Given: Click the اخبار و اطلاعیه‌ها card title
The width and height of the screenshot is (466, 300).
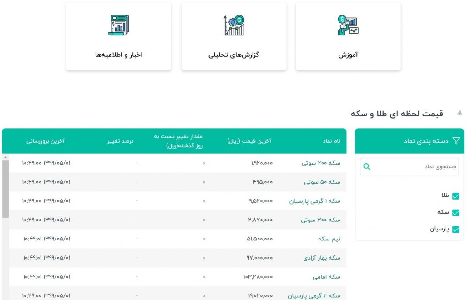Looking at the screenshot, I should coord(119,55).
